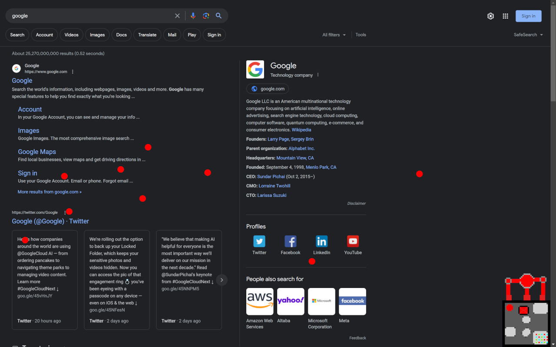Open the Google apps grid
This screenshot has height=347, width=556.
coord(506,16)
